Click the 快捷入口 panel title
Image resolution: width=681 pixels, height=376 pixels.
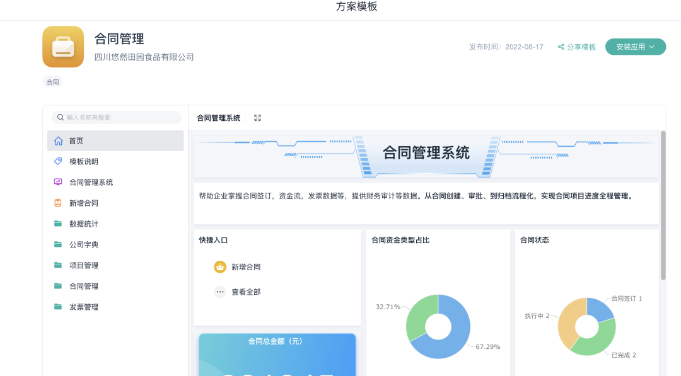[213, 240]
